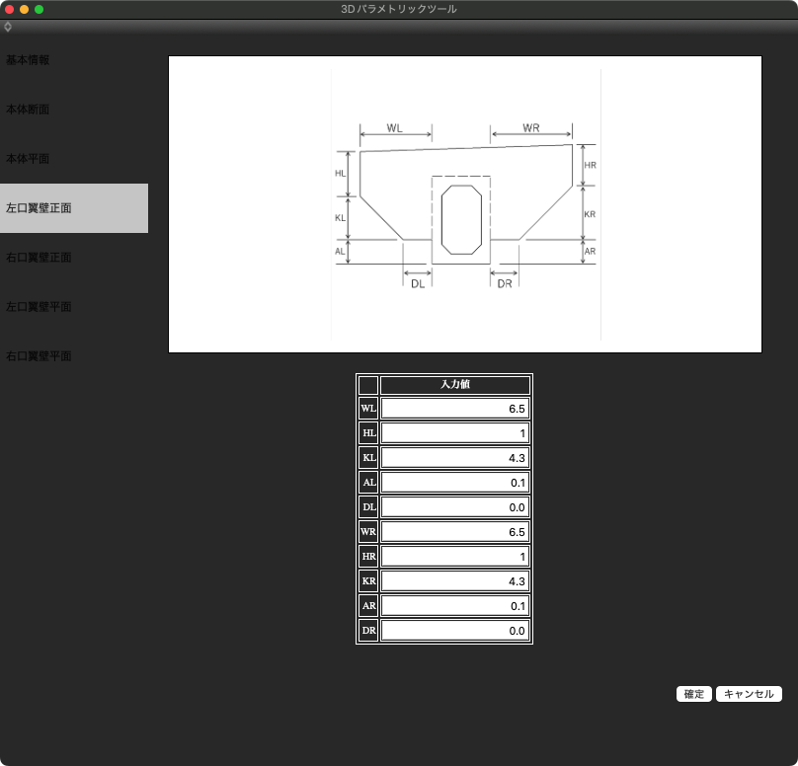Open the 右口翼壁正面 tab
This screenshot has width=798, height=766.
click(x=39, y=258)
